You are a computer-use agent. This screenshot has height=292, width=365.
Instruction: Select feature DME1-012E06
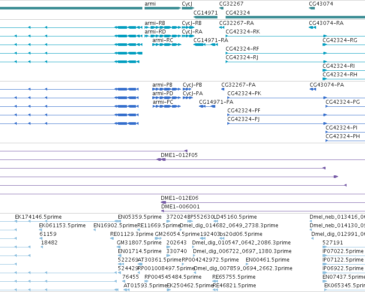(x=179, y=198)
